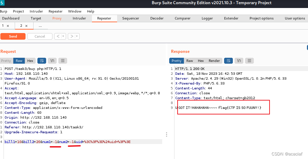Viewport: 308px width, 159px height.
Task: Switch Request view to Raw
Action: 19,61
